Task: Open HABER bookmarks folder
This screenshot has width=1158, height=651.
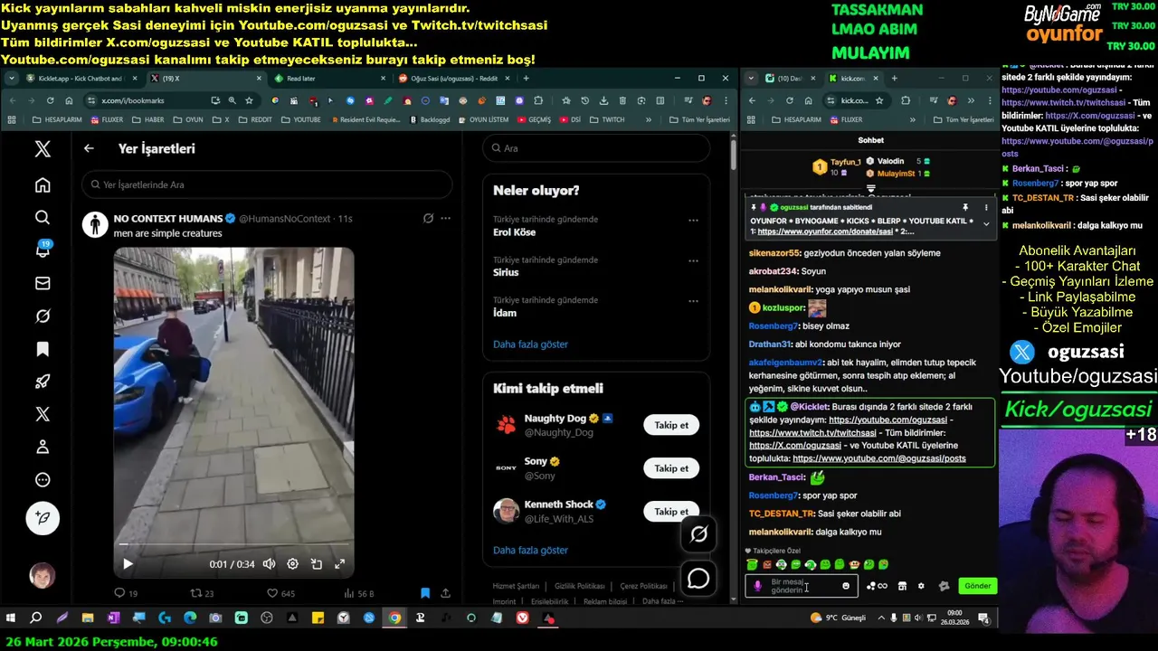Action: pyautogui.click(x=148, y=119)
